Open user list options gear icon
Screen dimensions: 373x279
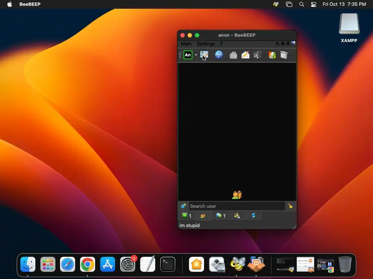tap(183, 206)
